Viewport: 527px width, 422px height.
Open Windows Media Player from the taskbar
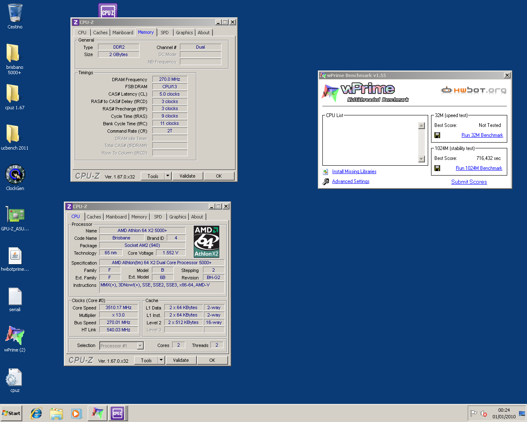tap(77, 413)
